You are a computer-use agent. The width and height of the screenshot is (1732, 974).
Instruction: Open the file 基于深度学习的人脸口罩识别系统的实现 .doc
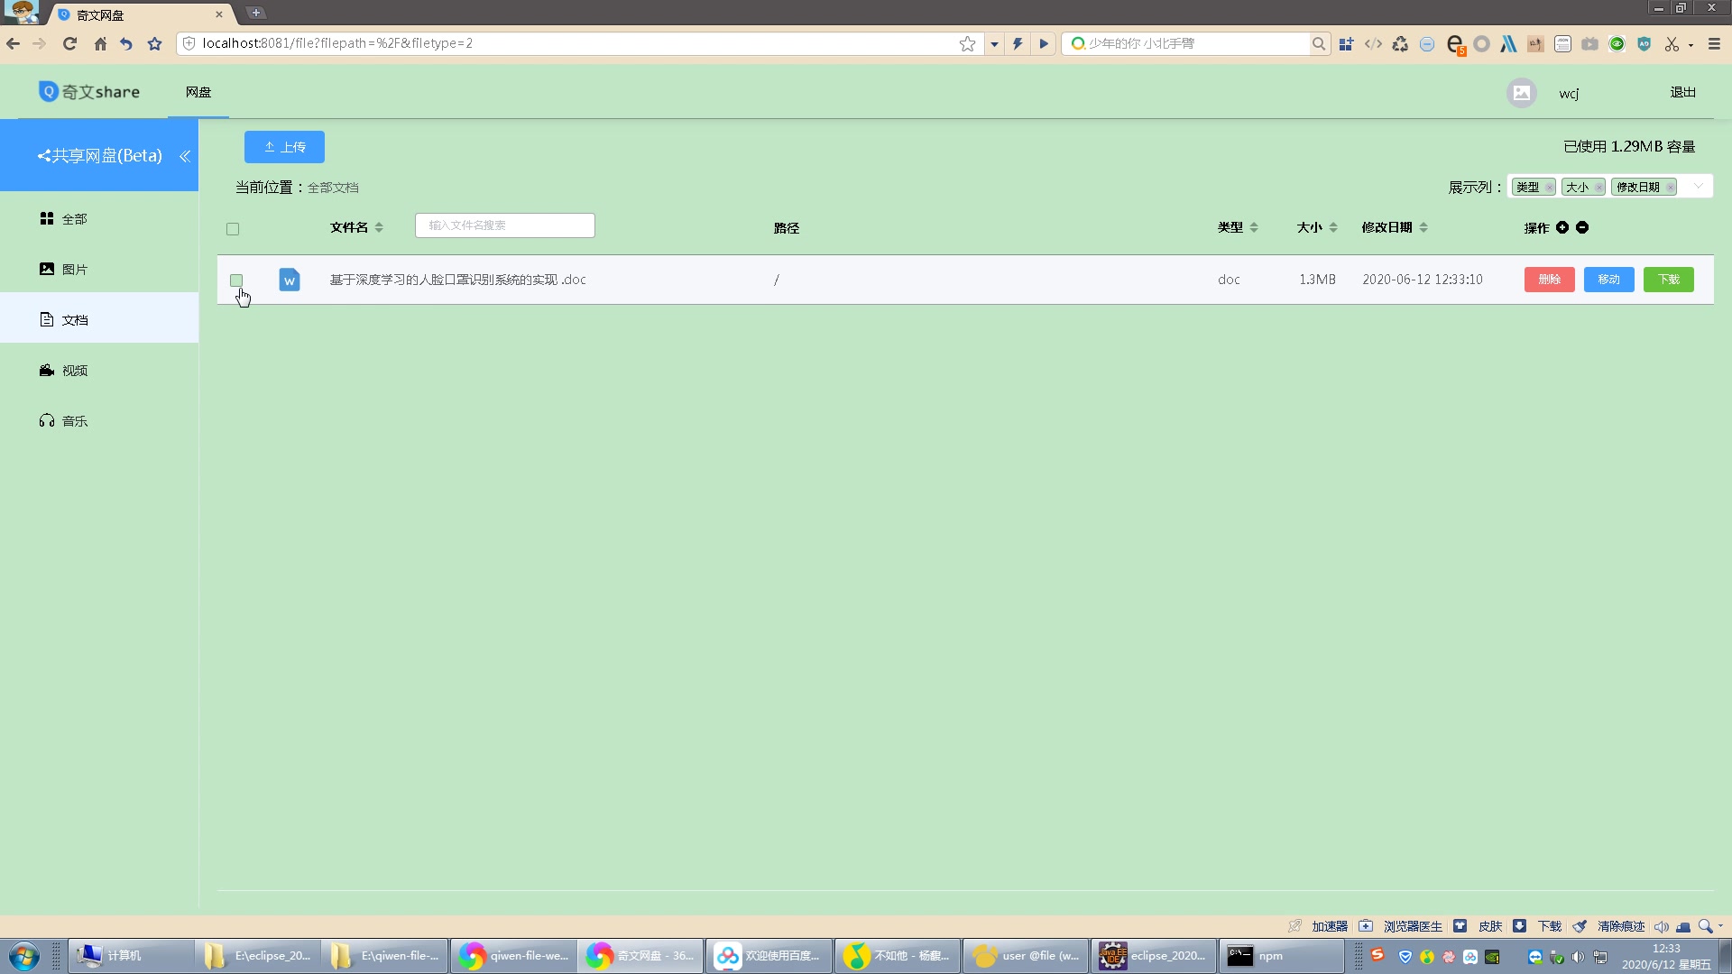coord(457,280)
